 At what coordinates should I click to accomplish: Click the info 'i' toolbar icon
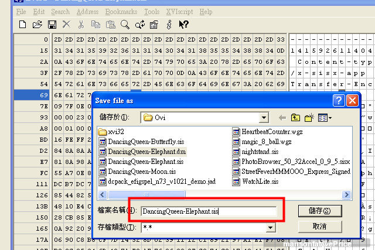(x=169, y=25)
